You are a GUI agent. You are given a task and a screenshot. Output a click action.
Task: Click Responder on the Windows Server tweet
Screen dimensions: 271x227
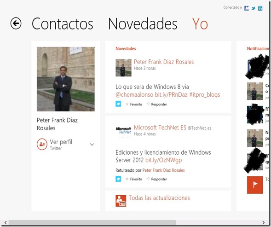(x=157, y=179)
